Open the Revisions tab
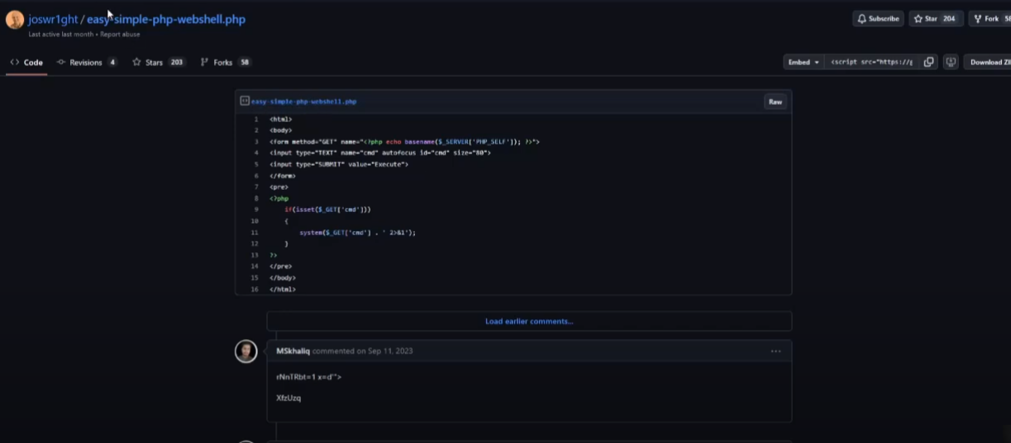Image resolution: width=1011 pixels, height=443 pixels. (x=87, y=63)
